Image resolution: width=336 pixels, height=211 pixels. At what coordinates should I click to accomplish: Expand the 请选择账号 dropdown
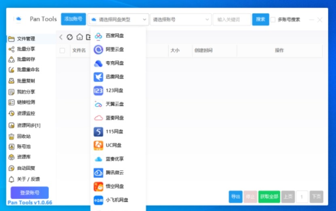pos(181,19)
